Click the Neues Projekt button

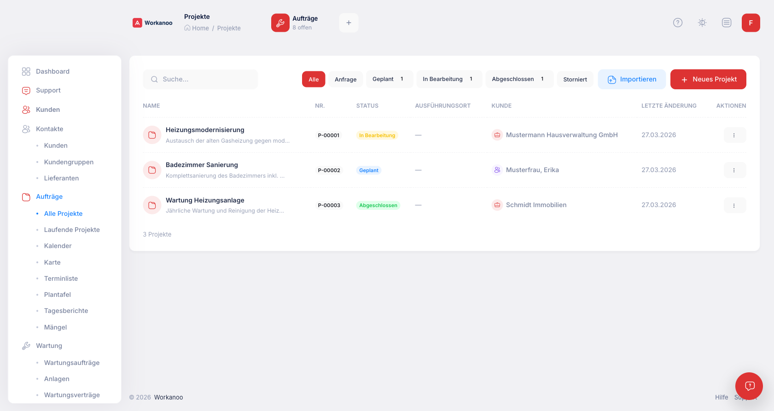tap(708, 79)
